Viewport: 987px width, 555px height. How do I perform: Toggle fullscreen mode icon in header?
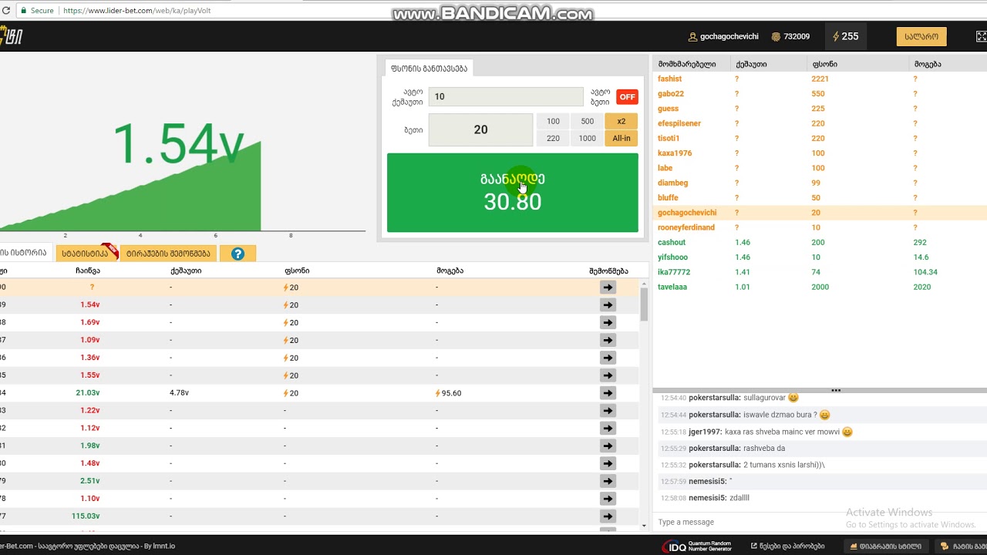(x=981, y=36)
